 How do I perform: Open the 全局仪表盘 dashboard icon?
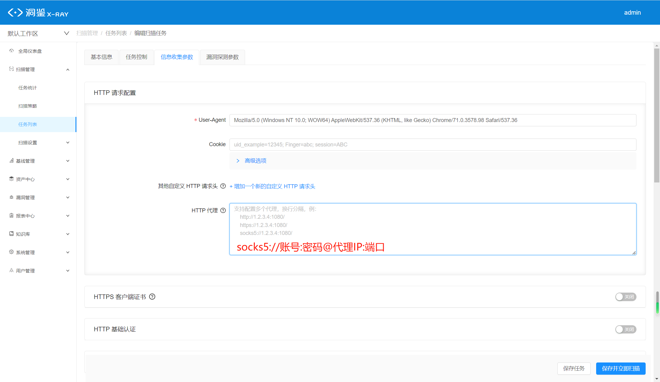(x=11, y=51)
